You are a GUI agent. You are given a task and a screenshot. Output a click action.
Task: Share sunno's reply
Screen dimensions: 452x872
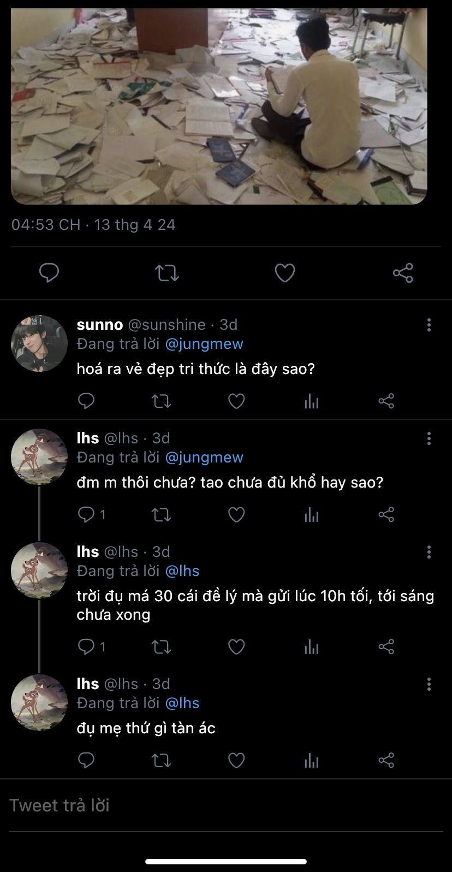(386, 401)
